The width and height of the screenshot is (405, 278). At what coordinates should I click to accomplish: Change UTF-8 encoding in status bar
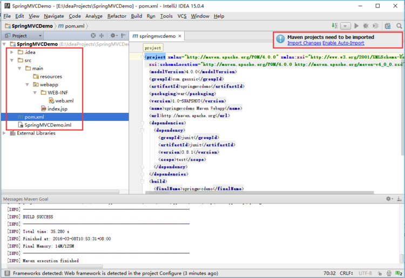365,273
